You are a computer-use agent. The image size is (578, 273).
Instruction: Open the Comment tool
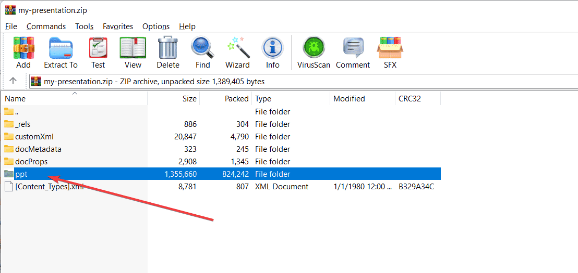[x=353, y=48]
